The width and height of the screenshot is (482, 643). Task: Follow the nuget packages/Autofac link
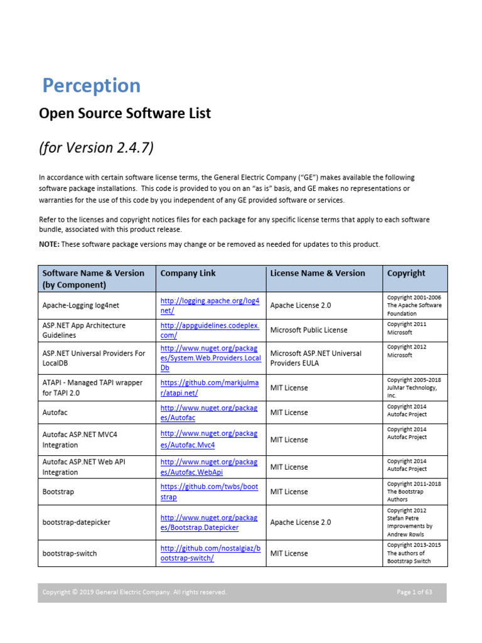click(209, 413)
